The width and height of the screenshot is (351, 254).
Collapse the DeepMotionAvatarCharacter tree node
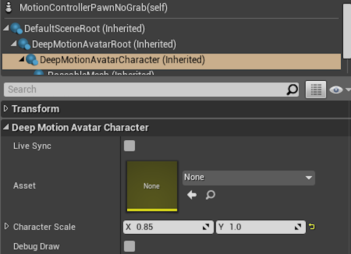click(22, 59)
